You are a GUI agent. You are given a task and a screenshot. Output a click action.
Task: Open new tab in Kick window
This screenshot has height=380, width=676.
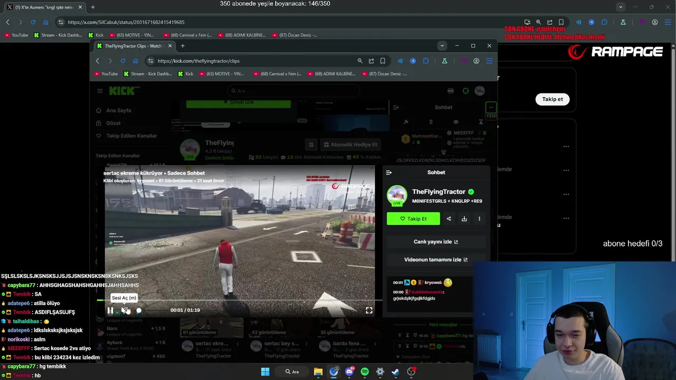(183, 46)
